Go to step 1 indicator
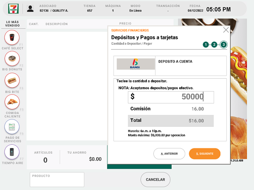This screenshot has width=254, height=190. click(x=206, y=45)
